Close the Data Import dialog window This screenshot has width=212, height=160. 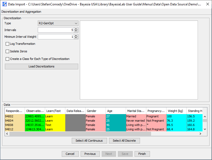tap(207, 4)
